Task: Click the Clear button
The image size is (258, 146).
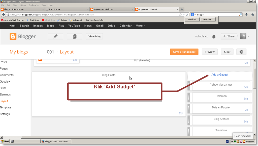Action: (227, 52)
